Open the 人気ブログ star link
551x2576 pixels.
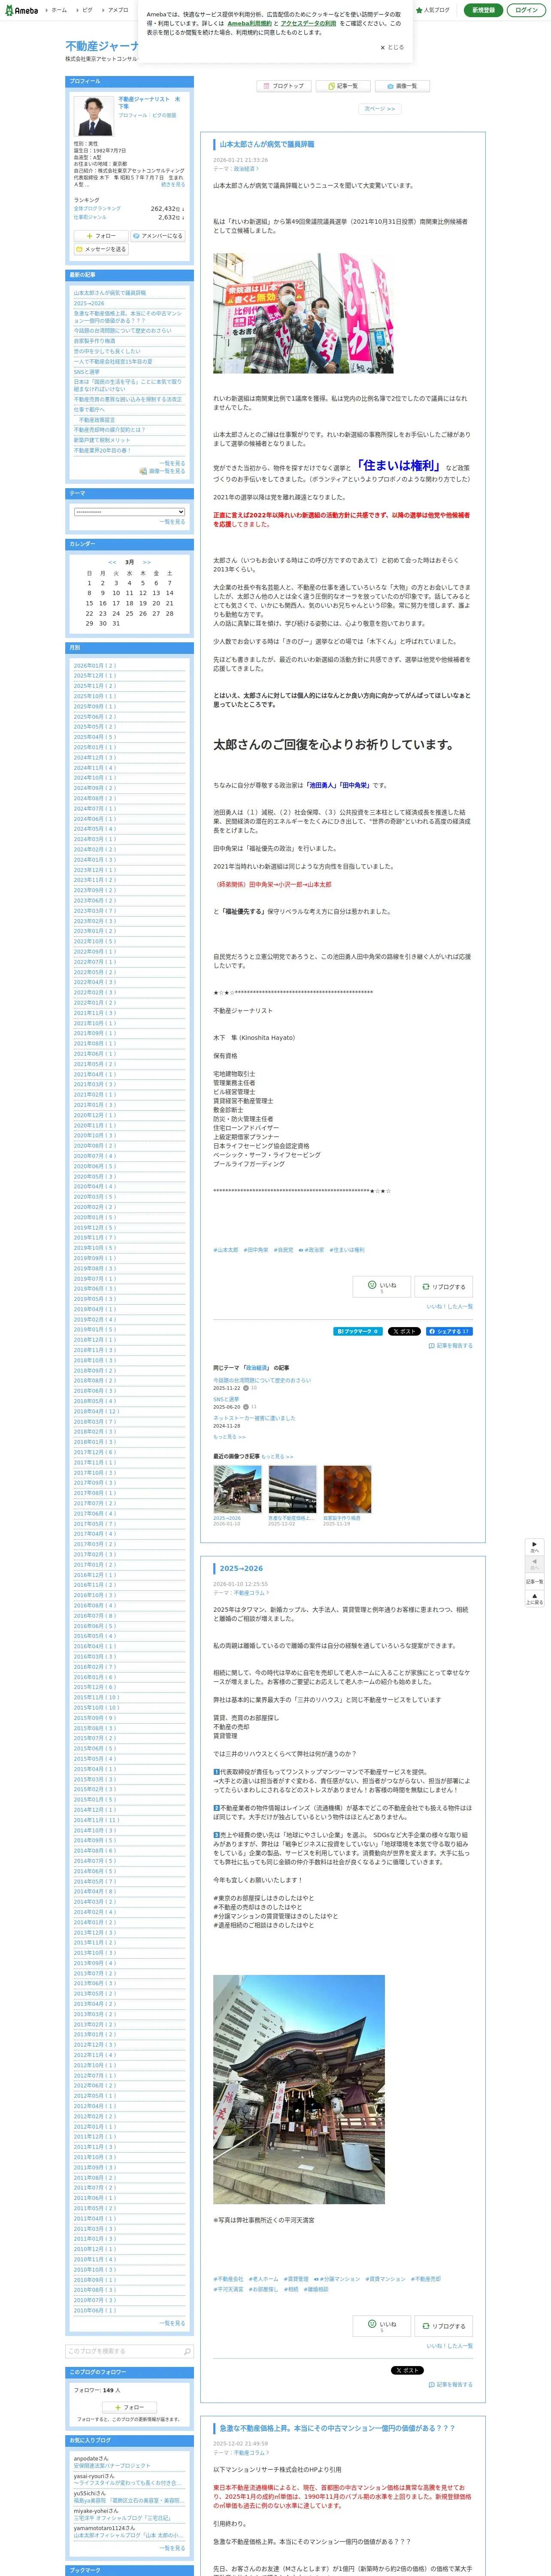[x=433, y=10]
